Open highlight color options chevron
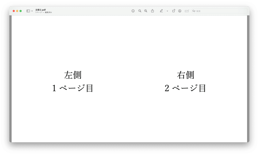 tap(167, 11)
